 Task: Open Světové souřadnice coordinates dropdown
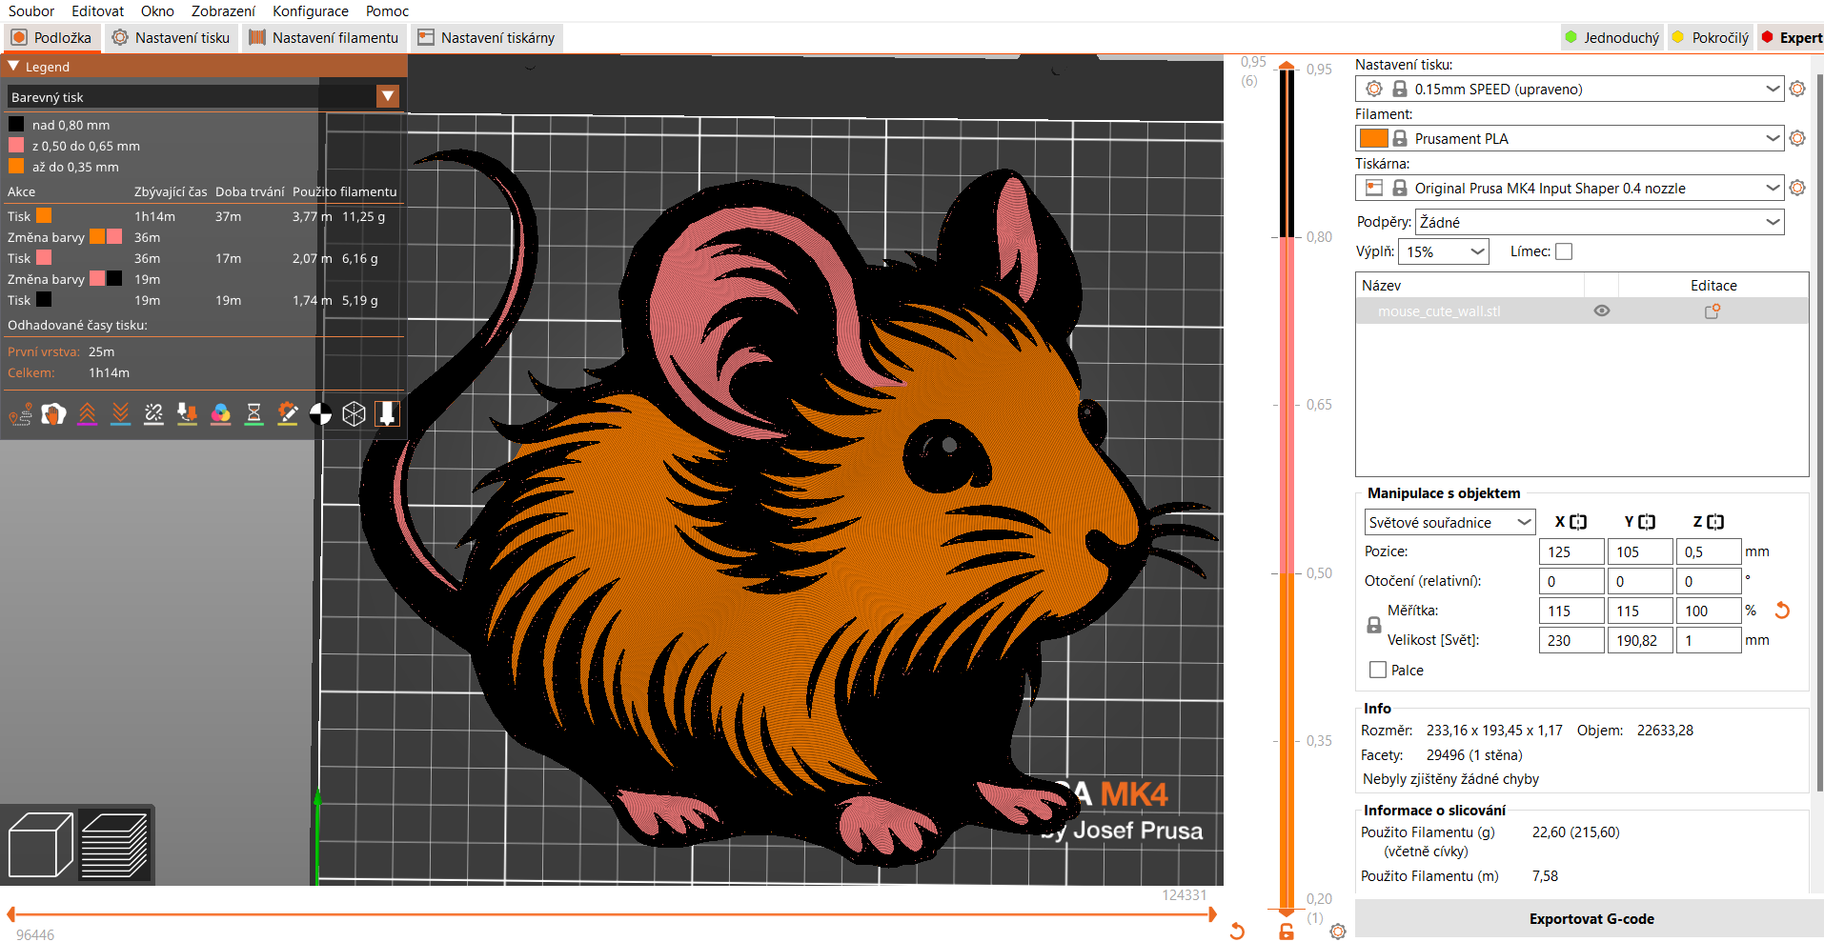click(1449, 522)
